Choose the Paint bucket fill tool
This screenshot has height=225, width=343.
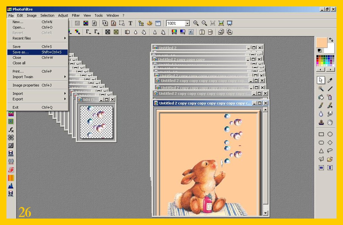pos(321,97)
